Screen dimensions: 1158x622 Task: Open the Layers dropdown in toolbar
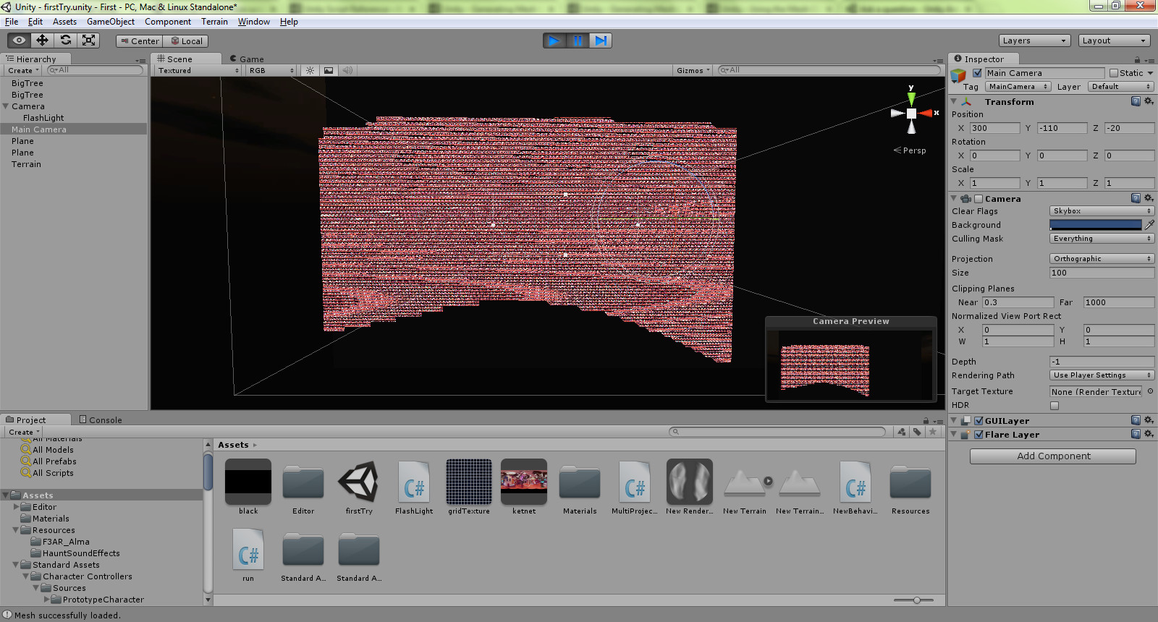tap(1034, 41)
